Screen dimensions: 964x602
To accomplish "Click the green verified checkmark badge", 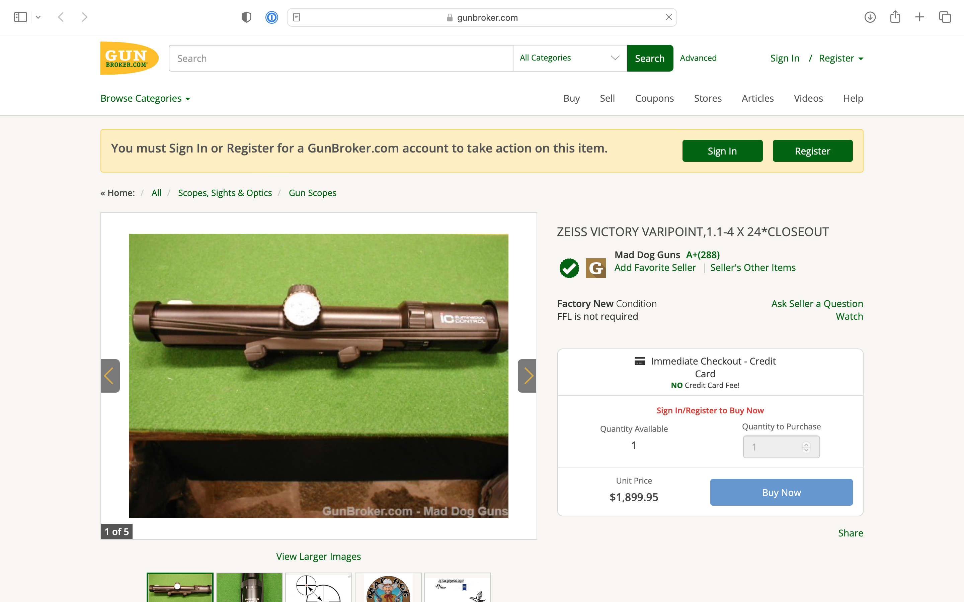I will click(x=569, y=268).
